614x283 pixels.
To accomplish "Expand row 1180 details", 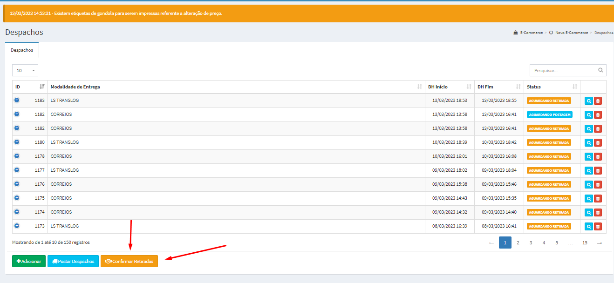I will tap(17, 142).
